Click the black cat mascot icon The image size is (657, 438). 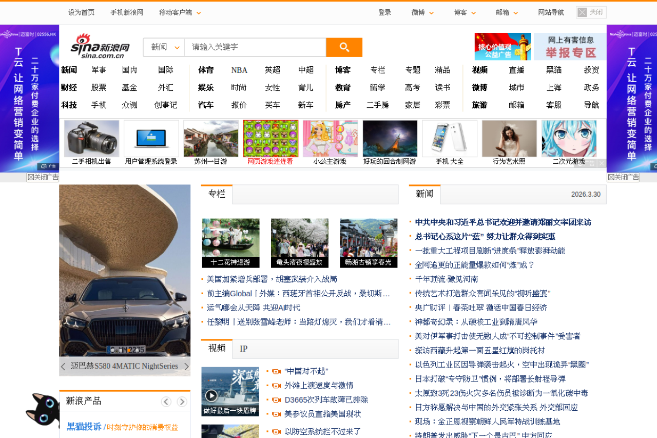click(43, 409)
